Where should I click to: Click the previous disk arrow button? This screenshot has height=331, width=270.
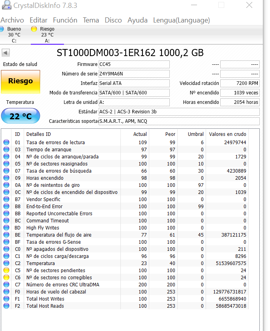(x=6, y=53)
